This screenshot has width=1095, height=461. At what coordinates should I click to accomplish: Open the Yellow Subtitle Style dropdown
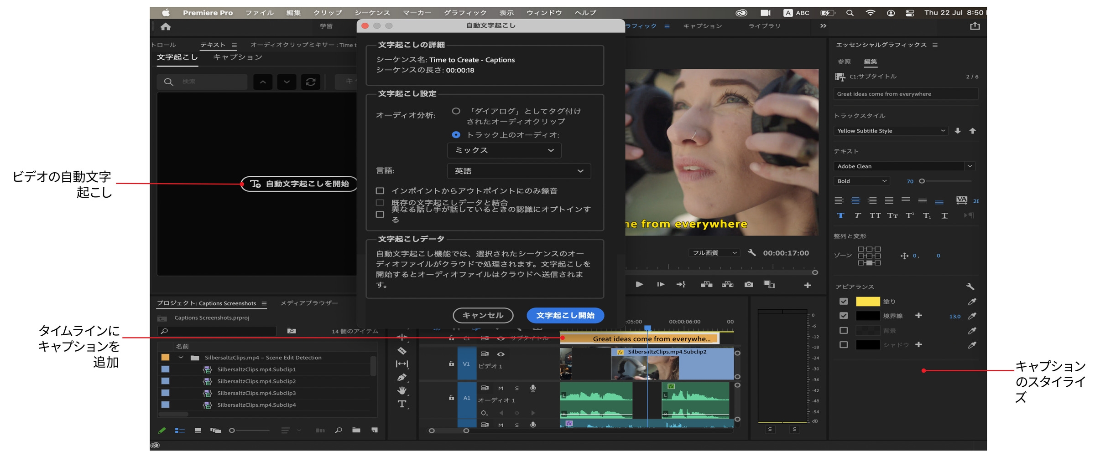pyautogui.click(x=891, y=131)
